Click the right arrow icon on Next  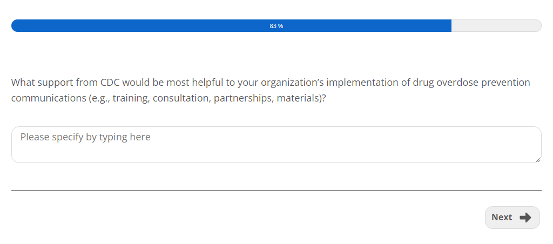525,218
